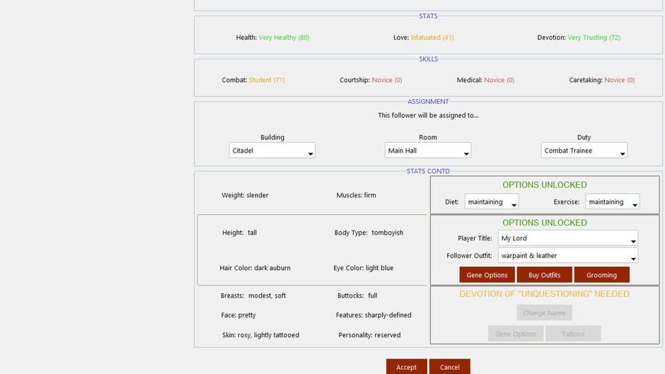Click the 'Features: sharply-defined' text

tap(374, 315)
